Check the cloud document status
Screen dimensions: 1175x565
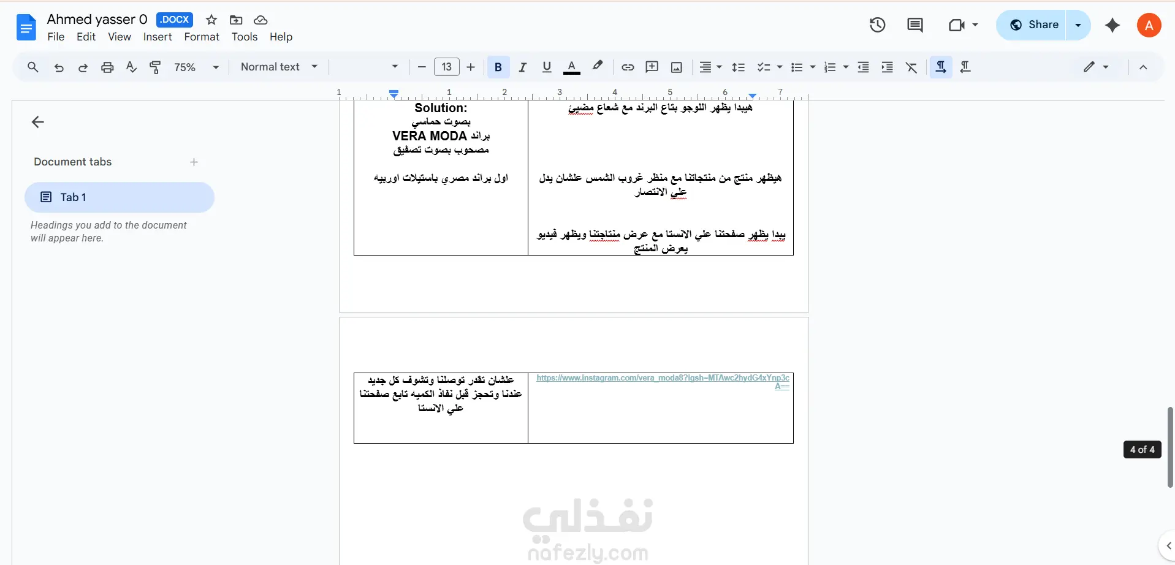coord(260,20)
